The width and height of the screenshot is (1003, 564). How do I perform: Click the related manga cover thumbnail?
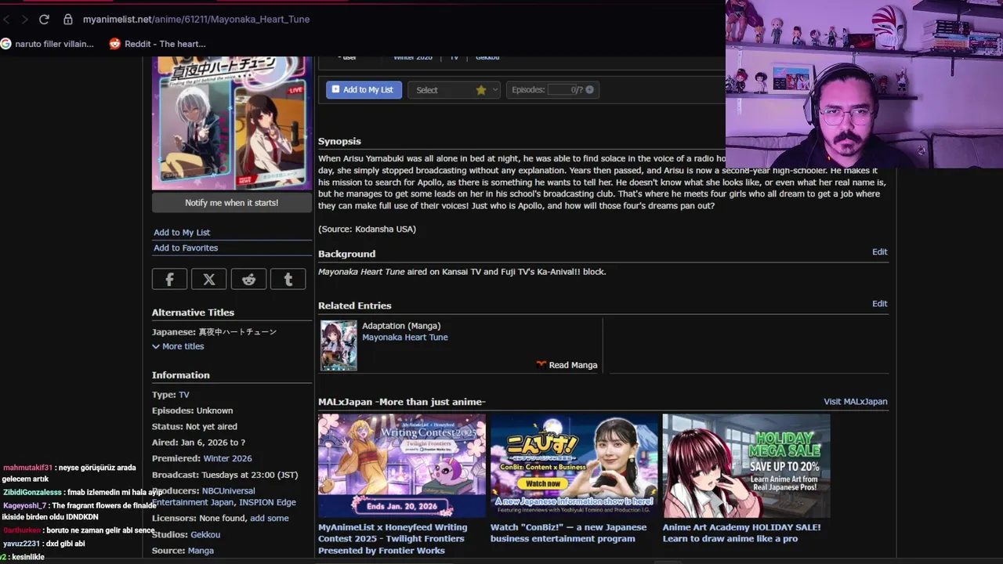[339, 345]
